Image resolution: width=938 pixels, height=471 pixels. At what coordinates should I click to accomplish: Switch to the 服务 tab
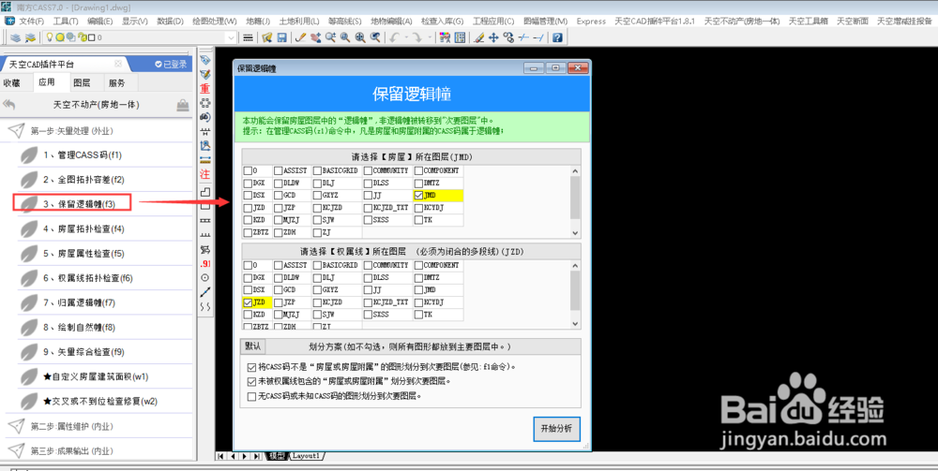point(117,83)
